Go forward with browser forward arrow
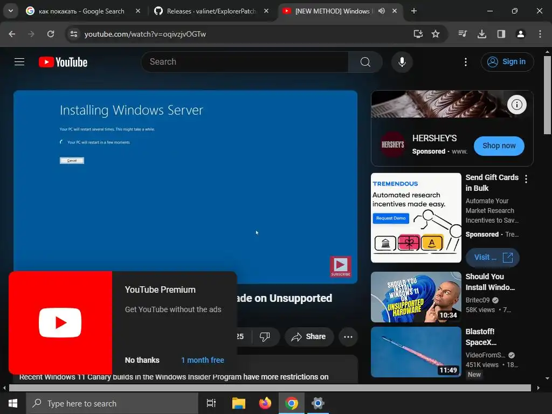Image resolution: width=552 pixels, height=414 pixels. tap(31, 34)
